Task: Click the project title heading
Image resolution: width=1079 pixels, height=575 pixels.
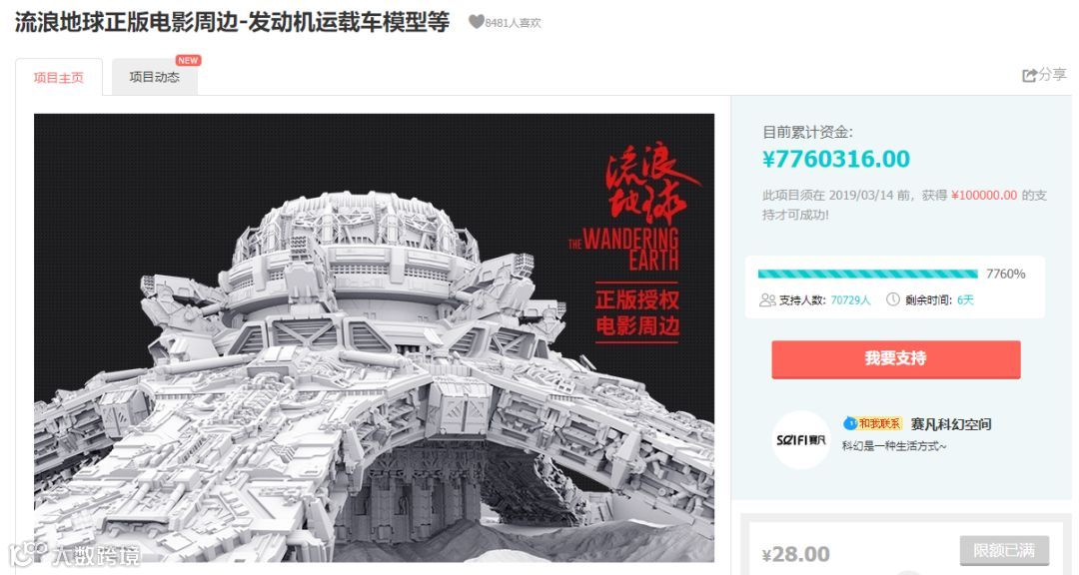Action: coord(232,22)
